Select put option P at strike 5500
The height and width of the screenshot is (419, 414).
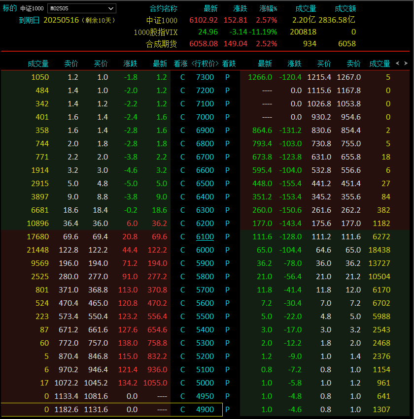[227, 317]
